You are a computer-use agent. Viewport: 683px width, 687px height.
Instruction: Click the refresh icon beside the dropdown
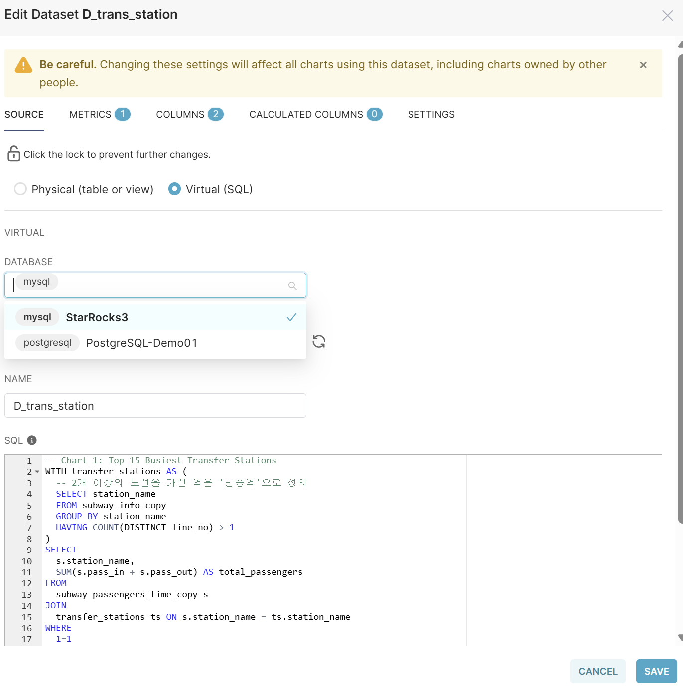point(319,341)
